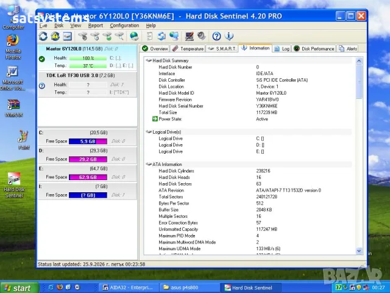Click the Temp 37 °C bar

click(88, 66)
